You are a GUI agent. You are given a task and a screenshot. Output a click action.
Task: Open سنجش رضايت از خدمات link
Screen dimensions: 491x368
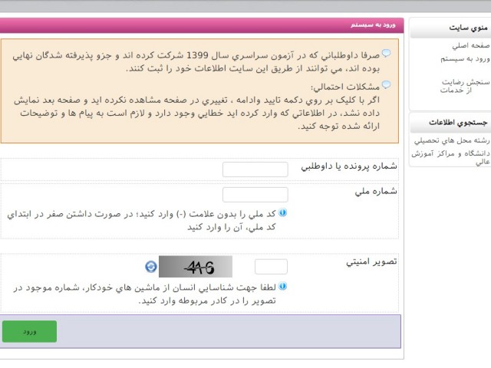pyautogui.click(x=465, y=85)
